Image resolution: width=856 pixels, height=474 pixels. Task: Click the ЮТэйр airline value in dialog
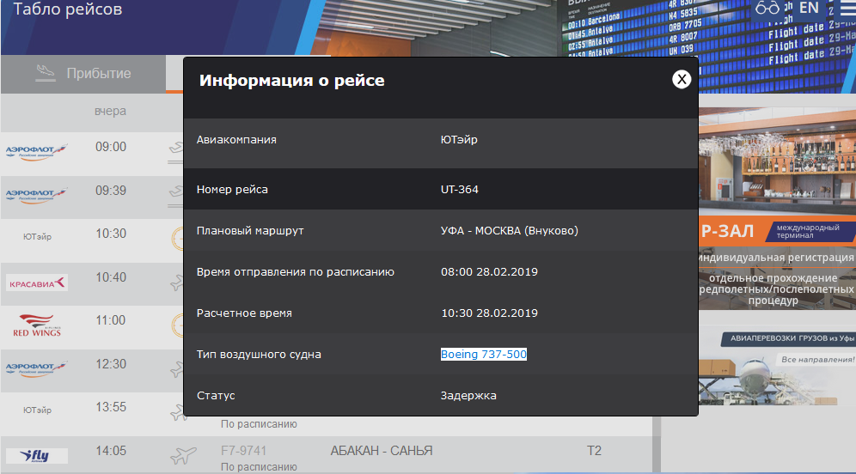[459, 140]
